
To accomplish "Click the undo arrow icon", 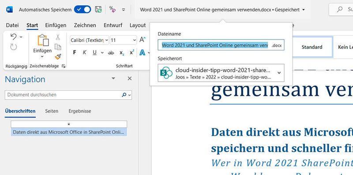I will 14,36.
